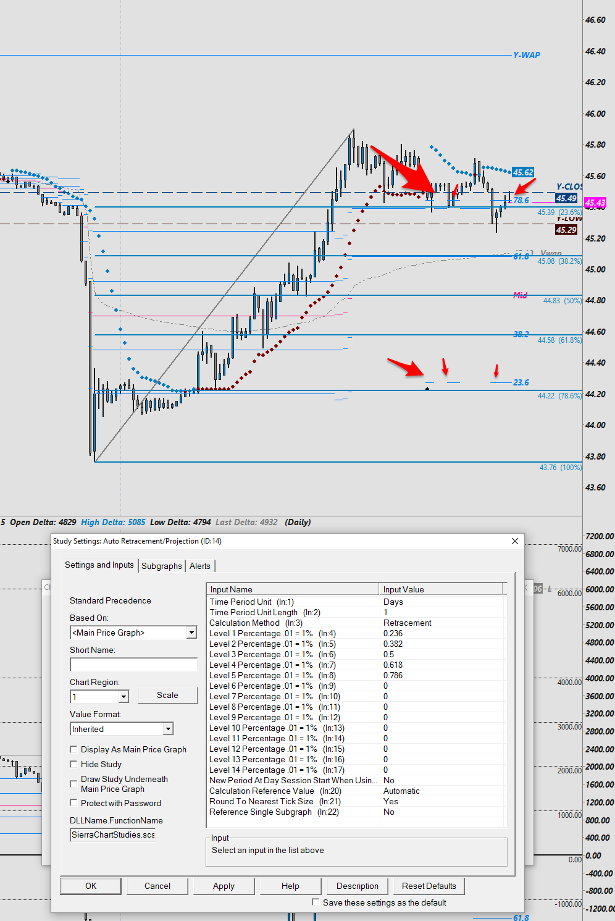Open Help for the study
Image resolution: width=615 pixels, height=921 pixels.
pyautogui.click(x=290, y=886)
